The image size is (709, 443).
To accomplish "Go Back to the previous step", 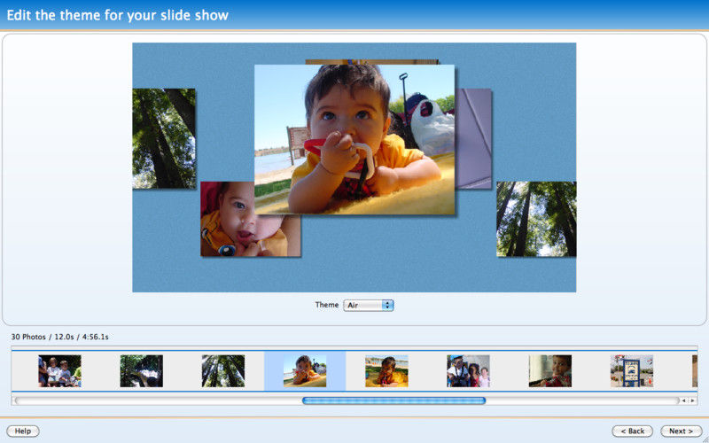I will click(x=632, y=431).
